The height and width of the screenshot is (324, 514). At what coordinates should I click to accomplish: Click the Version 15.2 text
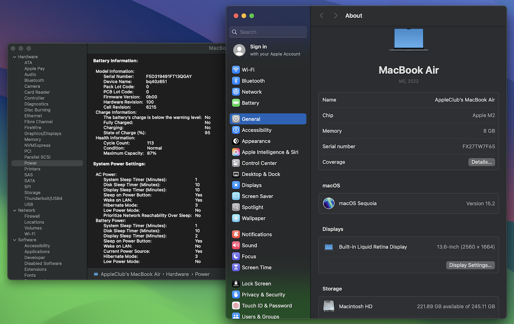click(480, 203)
